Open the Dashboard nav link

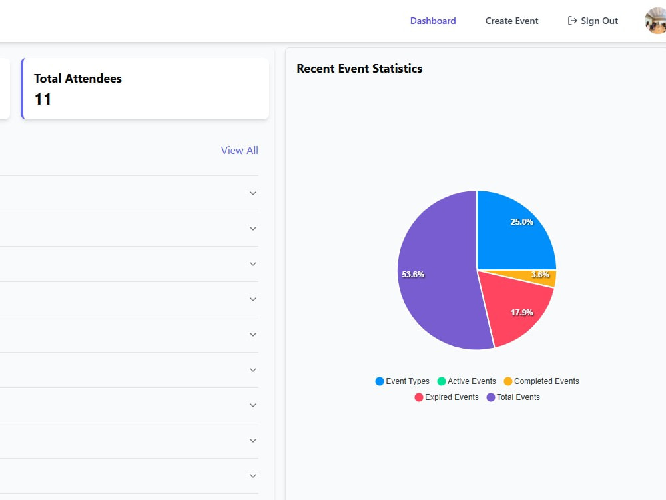[433, 21]
